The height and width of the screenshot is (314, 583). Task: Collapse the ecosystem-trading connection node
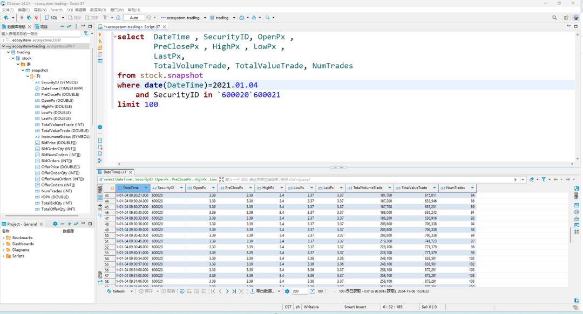pyautogui.click(x=4, y=46)
